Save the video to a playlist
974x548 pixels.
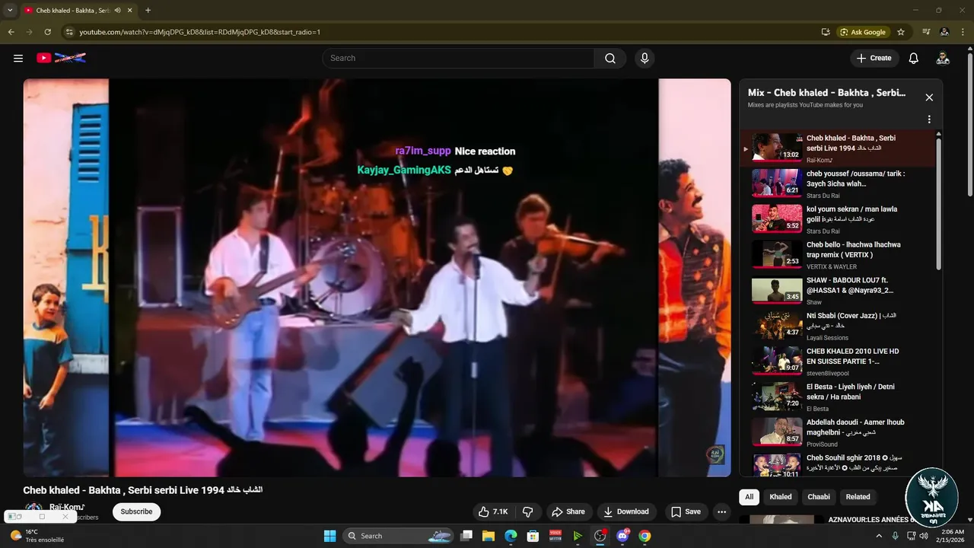(686, 511)
